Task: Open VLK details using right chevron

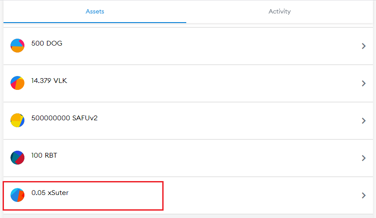Action: pyautogui.click(x=363, y=83)
